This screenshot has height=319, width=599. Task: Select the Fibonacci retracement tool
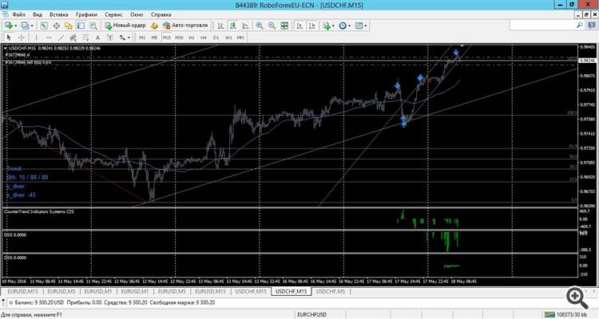(85, 37)
